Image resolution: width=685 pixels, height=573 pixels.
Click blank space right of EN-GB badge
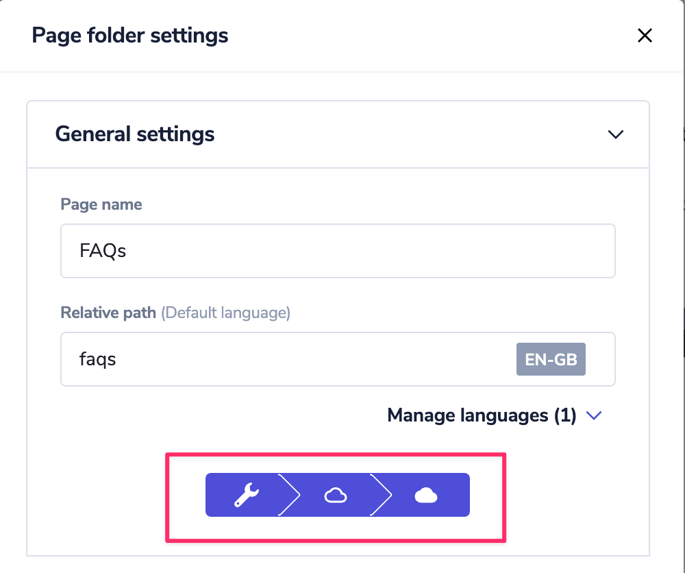[600, 359]
